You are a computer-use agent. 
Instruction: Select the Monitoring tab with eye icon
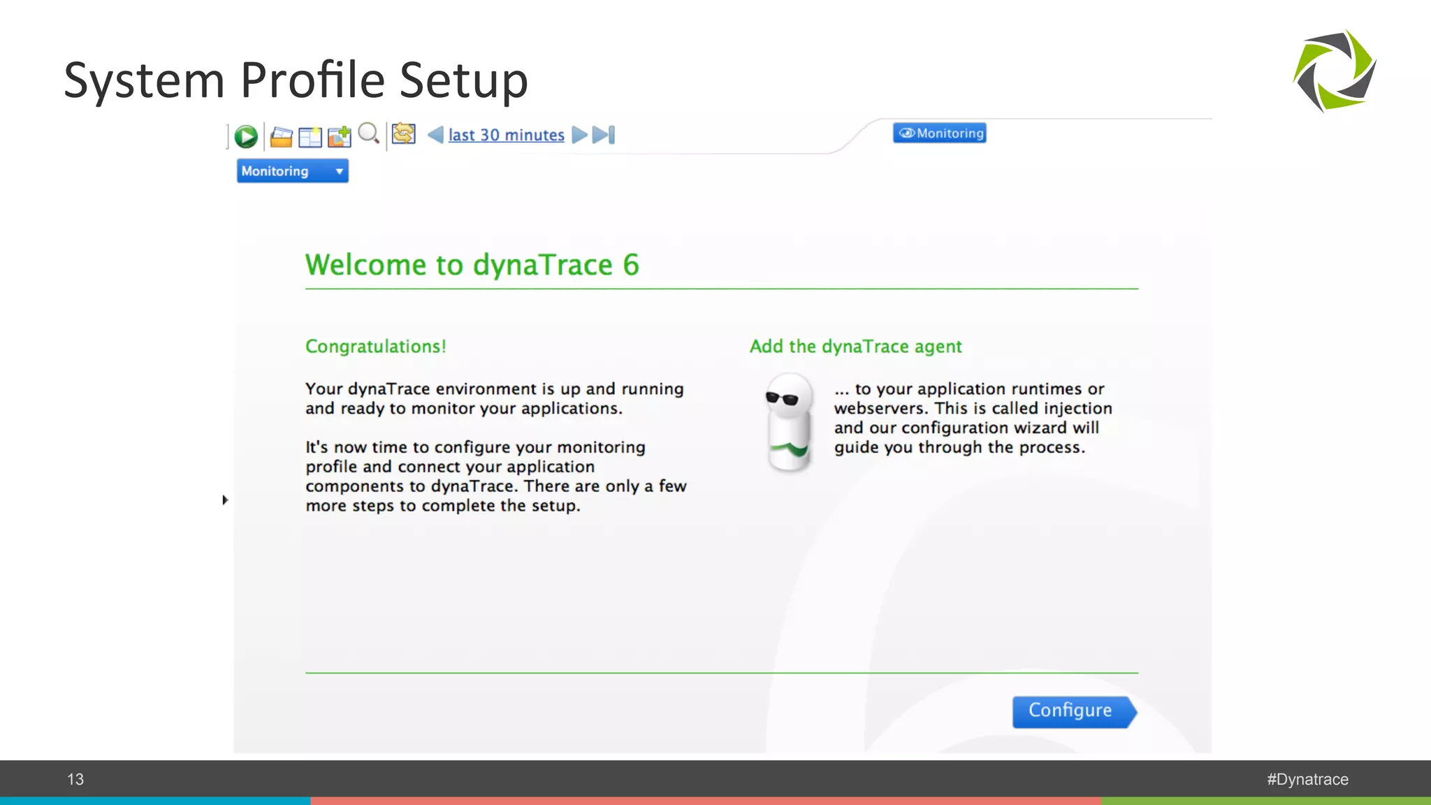pyautogui.click(x=940, y=133)
